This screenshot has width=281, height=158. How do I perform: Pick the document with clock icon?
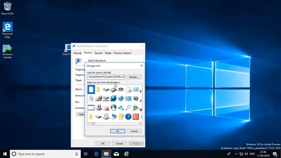click(128, 90)
